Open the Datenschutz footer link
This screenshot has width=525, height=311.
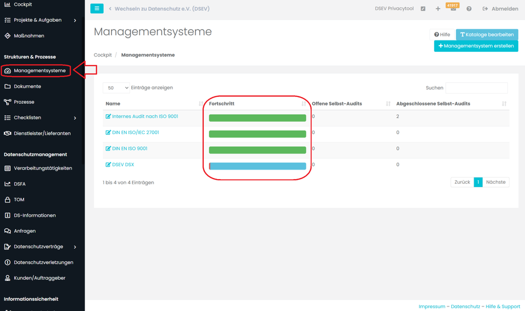(466, 306)
